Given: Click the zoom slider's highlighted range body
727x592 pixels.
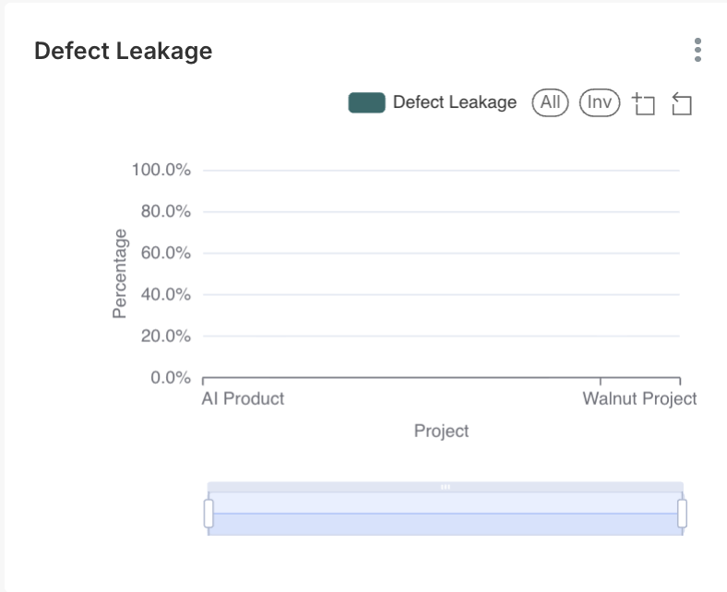Looking at the screenshot, I should [x=446, y=515].
